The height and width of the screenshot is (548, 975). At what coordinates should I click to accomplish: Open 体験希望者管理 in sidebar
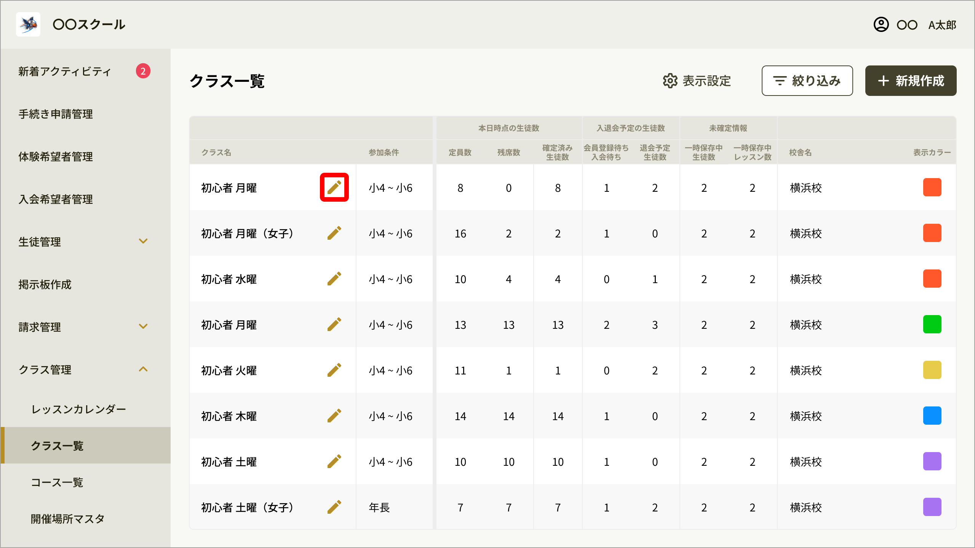[x=56, y=157]
